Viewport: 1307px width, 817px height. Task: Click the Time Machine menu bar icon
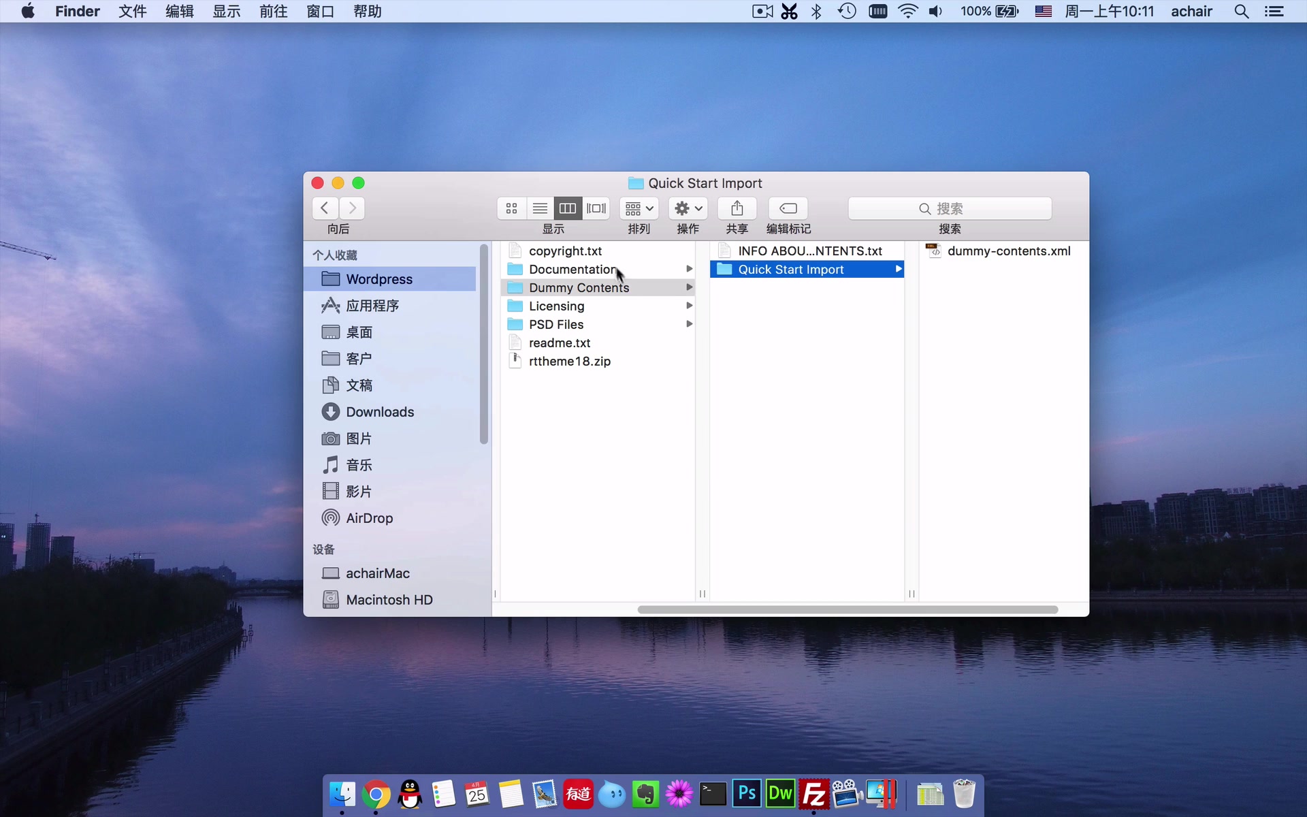pyautogui.click(x=847, y=12)
